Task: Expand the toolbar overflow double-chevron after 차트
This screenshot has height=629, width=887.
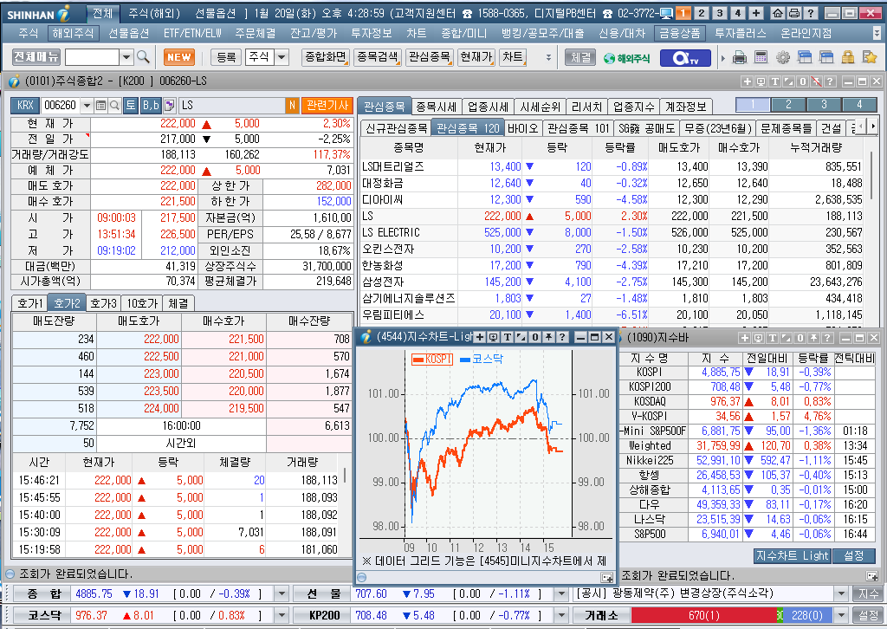Action: coord(547,57)
